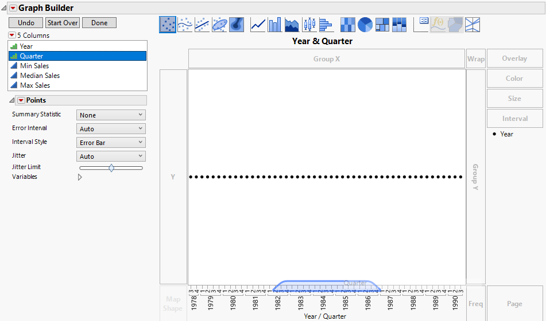
Task: Collapse the Points panel disclosure triangle
Action: 12,100
